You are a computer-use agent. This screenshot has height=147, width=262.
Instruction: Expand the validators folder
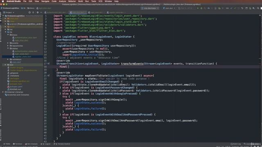(8, 59)
